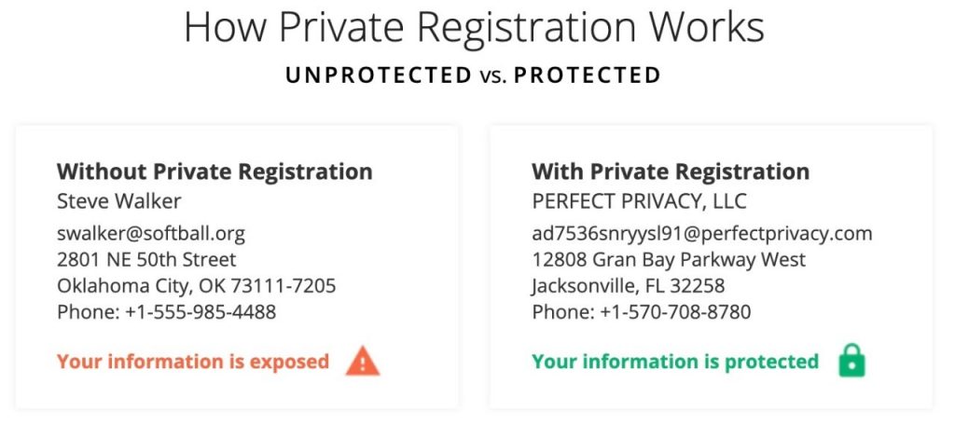
Task: Click the green padlock icon
Action: [851, 361]
